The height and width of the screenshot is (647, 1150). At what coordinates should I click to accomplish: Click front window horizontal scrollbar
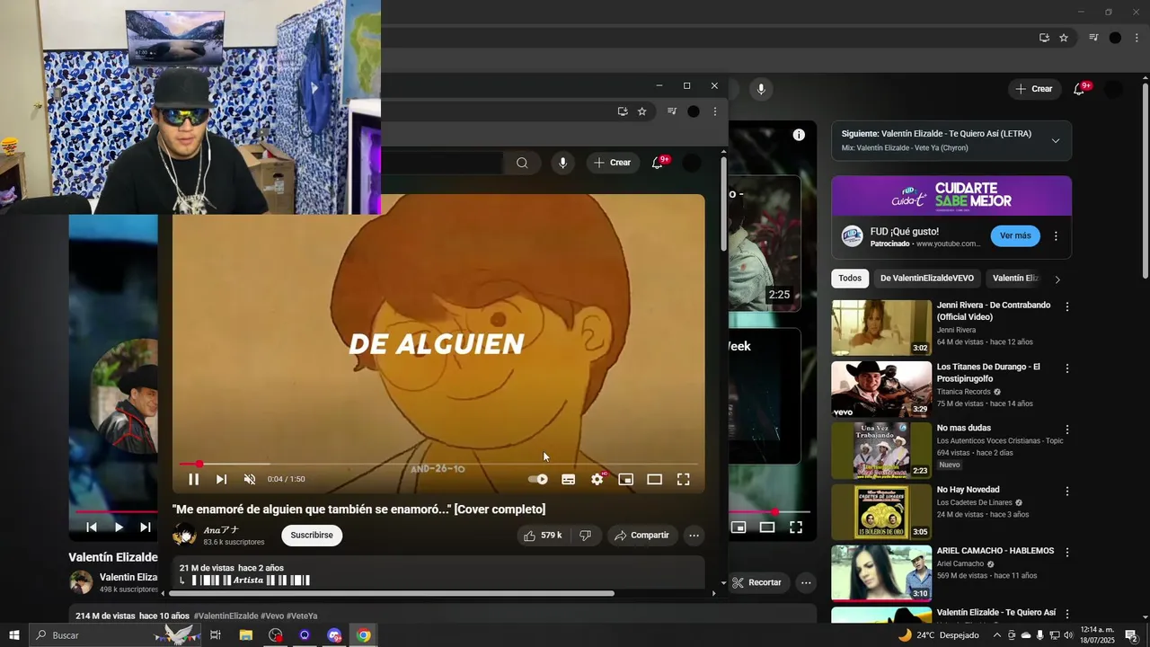[391, 593]
